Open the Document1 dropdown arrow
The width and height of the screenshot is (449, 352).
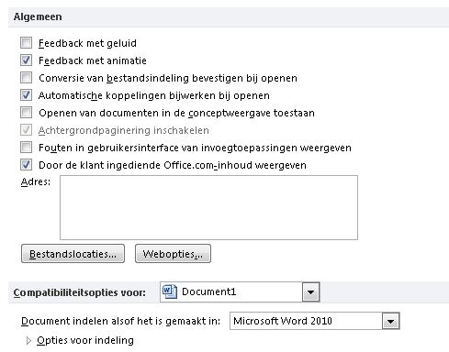click(x=310, y=292)
